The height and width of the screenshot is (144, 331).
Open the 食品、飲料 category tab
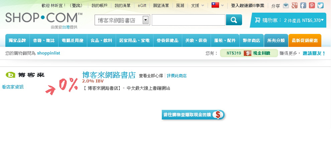coord(102,41)
